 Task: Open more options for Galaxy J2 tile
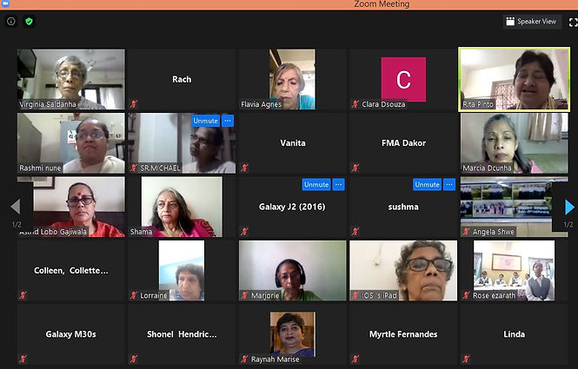point(338,184)
